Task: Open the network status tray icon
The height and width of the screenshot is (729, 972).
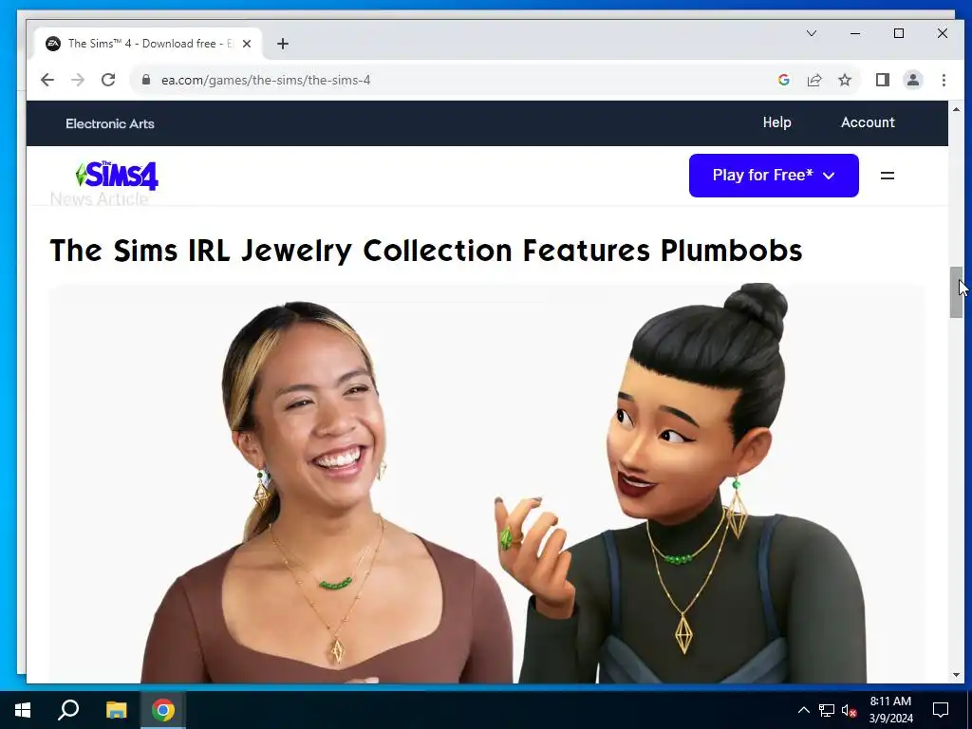Action: pos(827,710)
